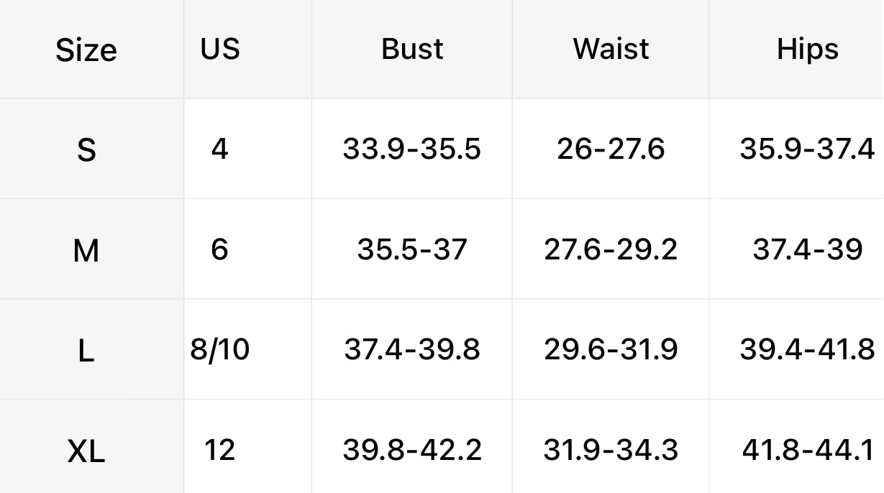Screen dimensions: 884x493
Task: Select the Waist column header
Action: tap(611, 49)
